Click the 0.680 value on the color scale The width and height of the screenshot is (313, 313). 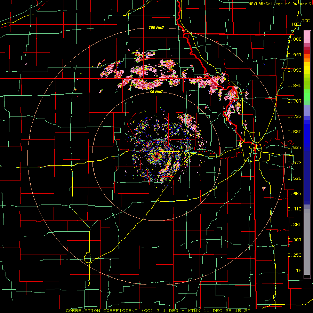click(x=295, y=132)
